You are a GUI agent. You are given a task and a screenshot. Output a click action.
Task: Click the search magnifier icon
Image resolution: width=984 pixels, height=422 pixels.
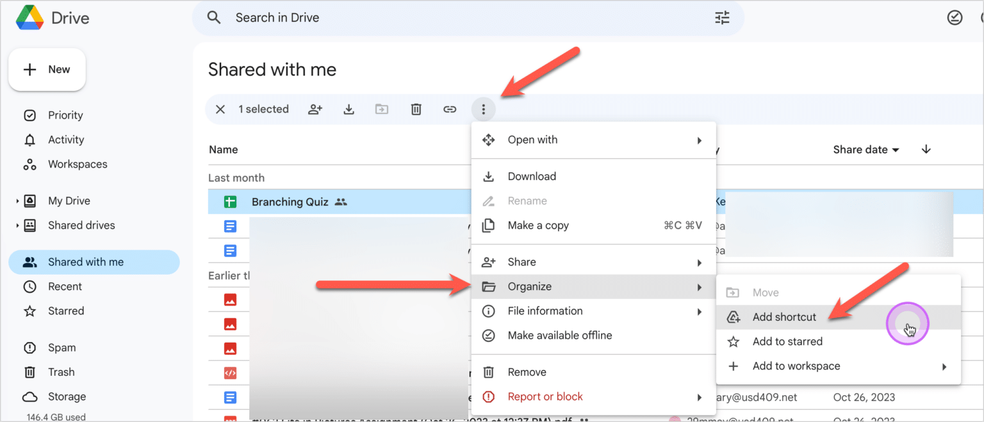click(x=214, y=18)
